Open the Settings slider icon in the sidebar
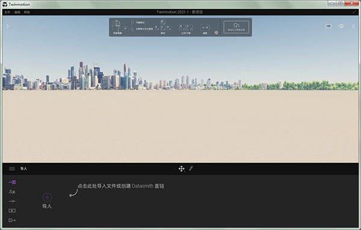Viewport: 361px width, 230px height. [12, 201]
